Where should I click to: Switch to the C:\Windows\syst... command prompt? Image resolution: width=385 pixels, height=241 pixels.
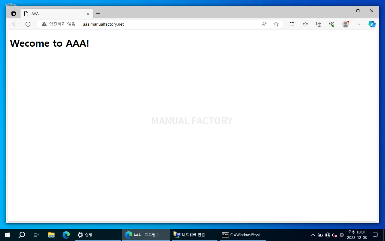coord(243,235)
